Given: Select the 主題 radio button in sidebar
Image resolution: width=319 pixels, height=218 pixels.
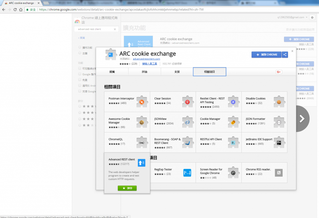Looking at the screenshot, I should click(x=80, y=53).
